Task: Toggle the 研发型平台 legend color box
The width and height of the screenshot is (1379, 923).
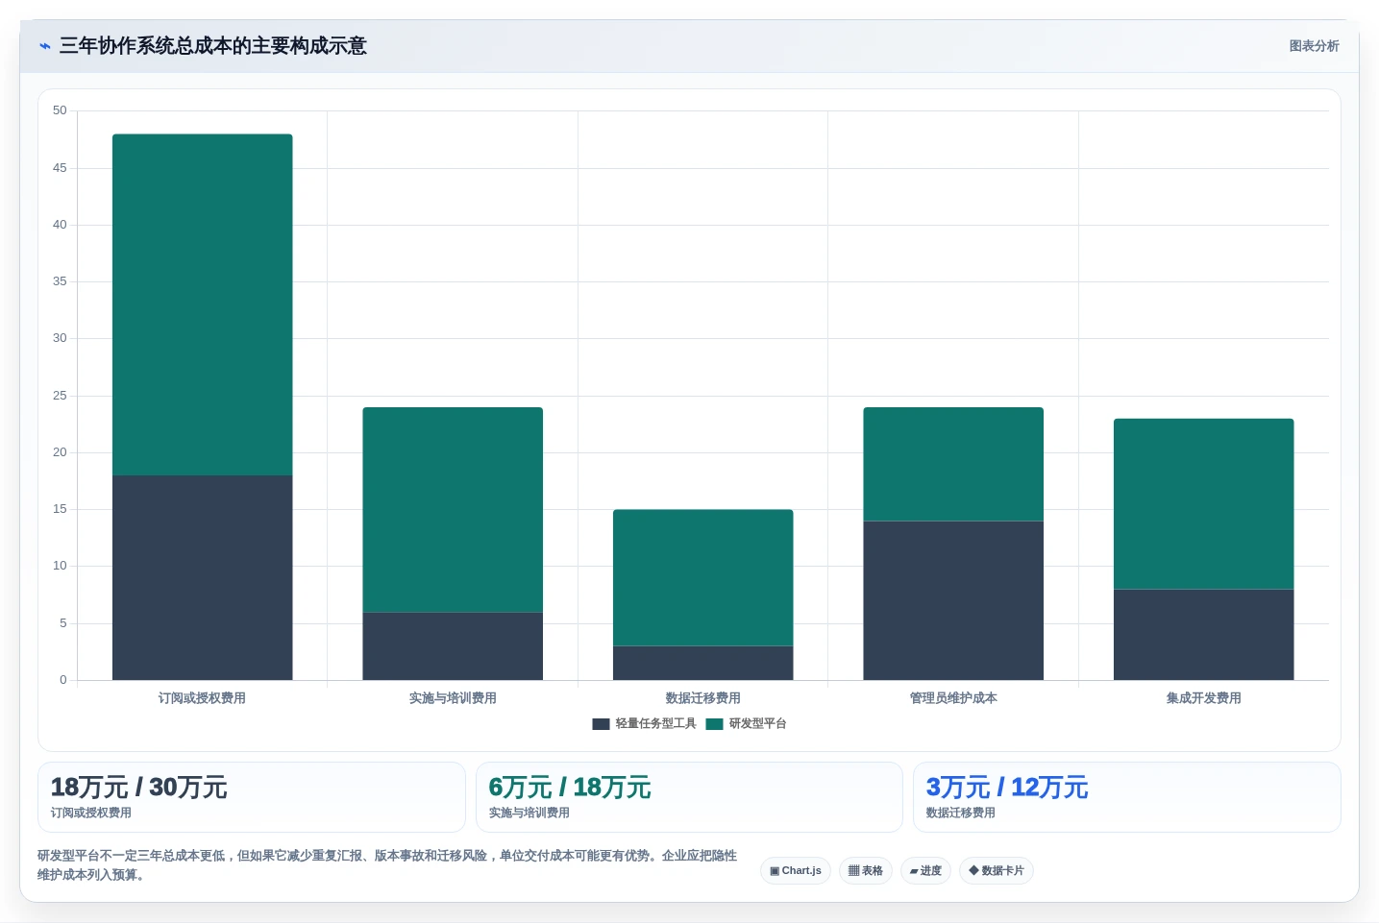Action: pos(714,724)
